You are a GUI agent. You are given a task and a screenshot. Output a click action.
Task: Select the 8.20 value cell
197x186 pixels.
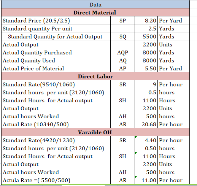coord(146,21)
